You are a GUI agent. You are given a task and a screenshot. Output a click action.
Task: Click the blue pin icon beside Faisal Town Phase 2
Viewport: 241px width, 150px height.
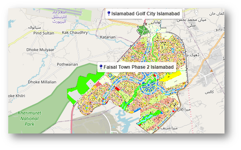pos(101,67)
